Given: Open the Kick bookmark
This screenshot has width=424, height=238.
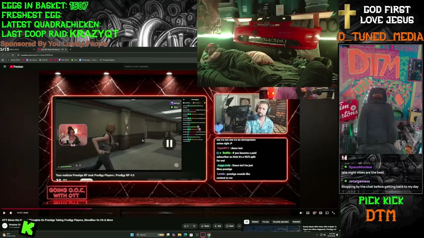Looking at the screenshot, I should click(74, 60).
